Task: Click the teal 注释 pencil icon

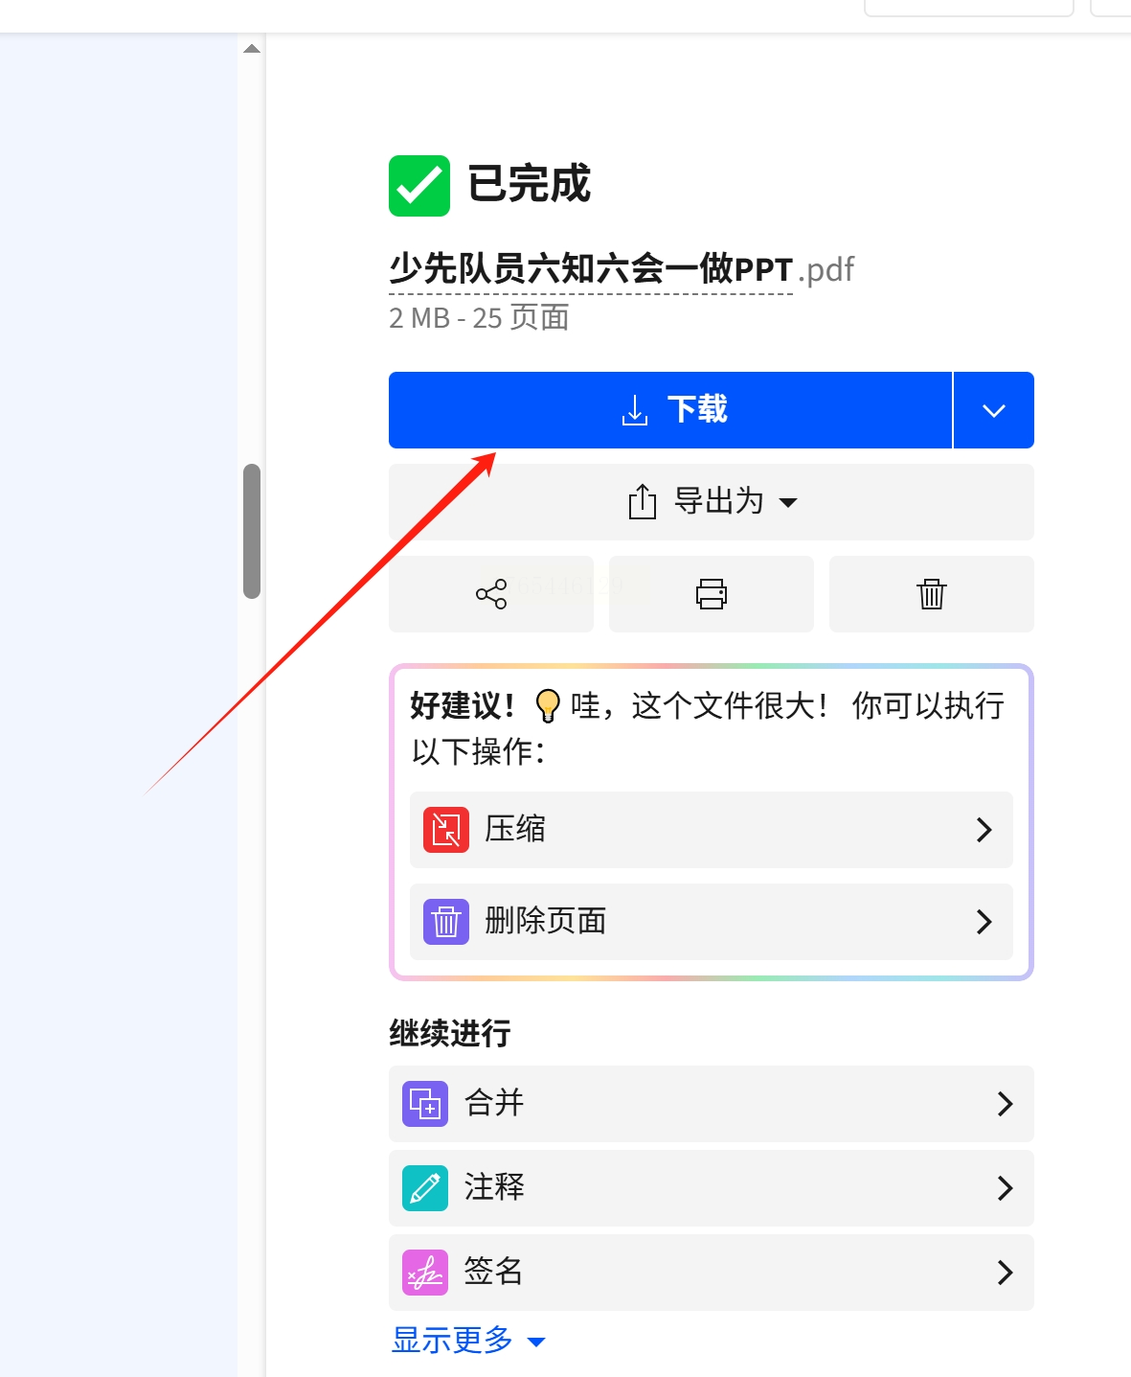Action: pyautogui.click(x=425, y=1188)
